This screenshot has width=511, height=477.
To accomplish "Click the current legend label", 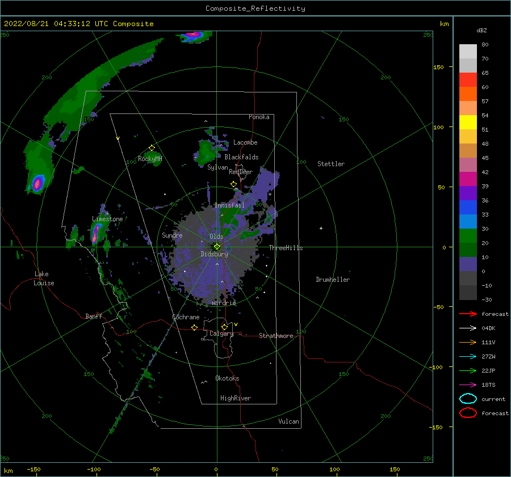I will (493, 399).
